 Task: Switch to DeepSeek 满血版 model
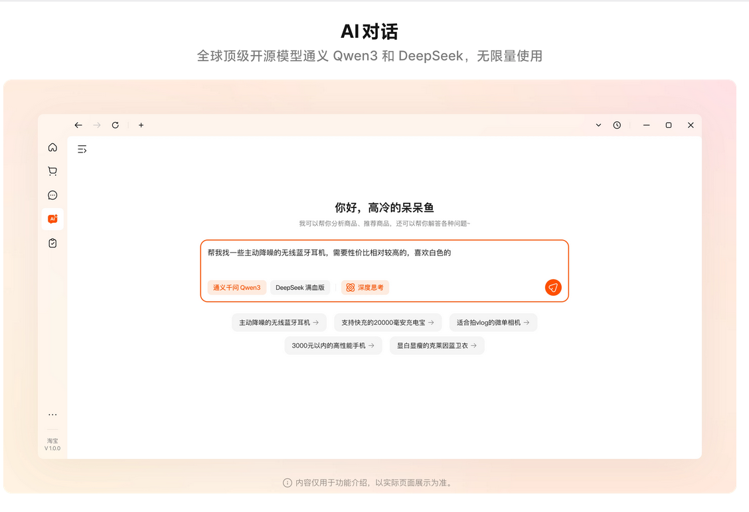pyautogui.click(x=300, y=288)
